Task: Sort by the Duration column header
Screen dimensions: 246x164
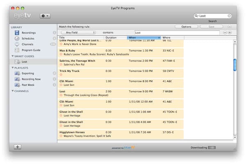Action: pos(116,38)
